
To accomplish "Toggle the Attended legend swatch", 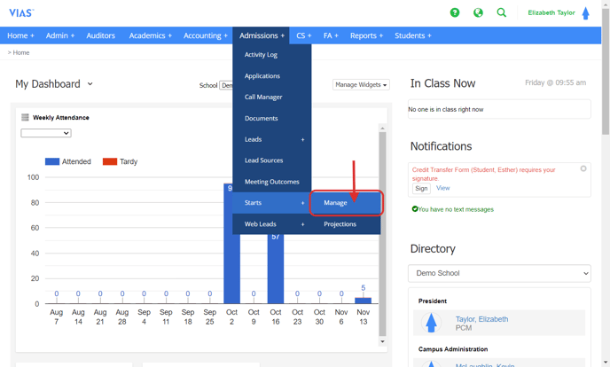I will pyautogui.click(x=52, y=161).
